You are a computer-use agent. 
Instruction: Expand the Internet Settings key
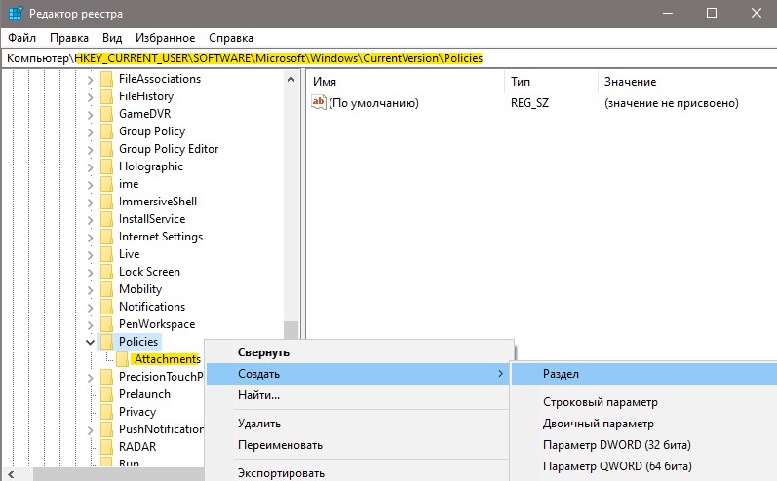[x=91, y=238]
